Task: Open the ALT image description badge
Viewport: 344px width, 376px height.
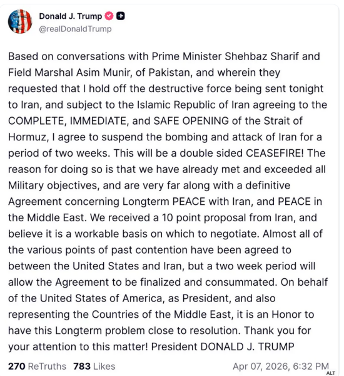Action: click(331, 373)
